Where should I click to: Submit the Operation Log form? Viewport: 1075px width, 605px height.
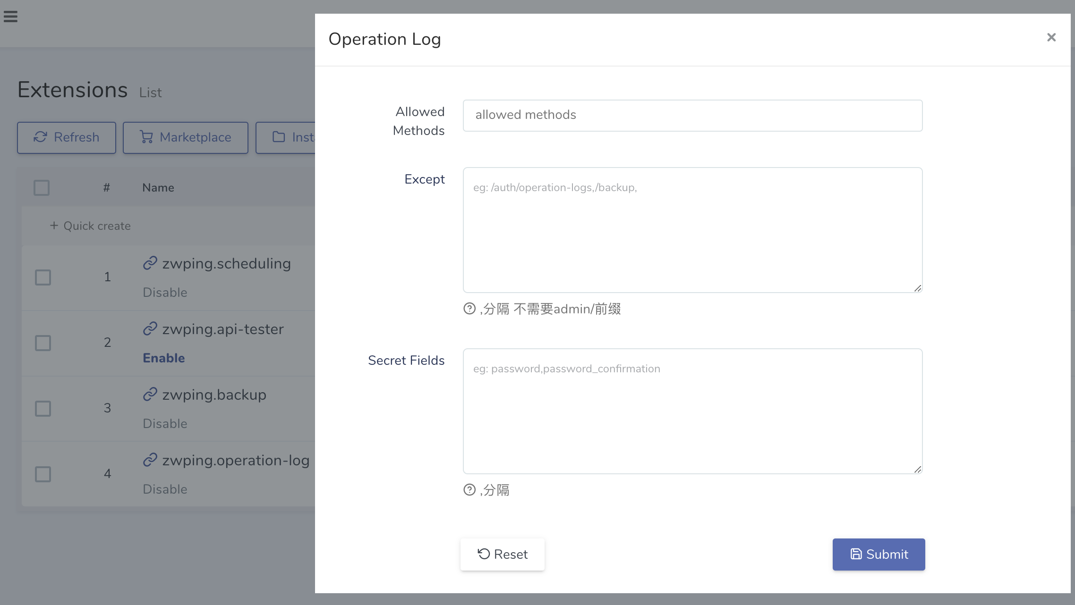tap(878, 555)
